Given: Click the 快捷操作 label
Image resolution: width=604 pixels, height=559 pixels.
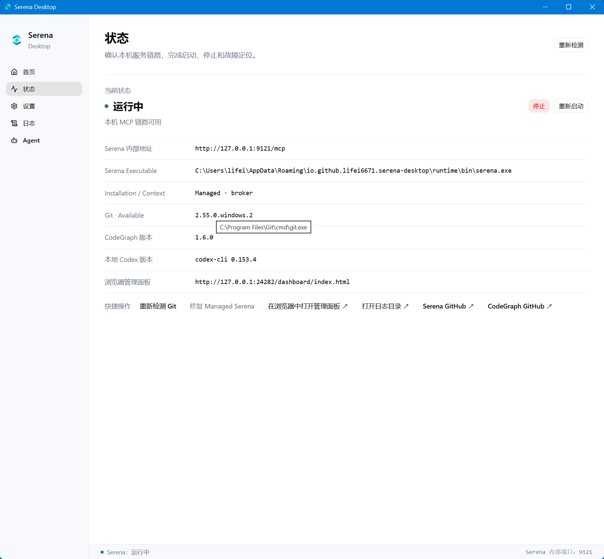Looking at the screenshot, I should point(118,306).
